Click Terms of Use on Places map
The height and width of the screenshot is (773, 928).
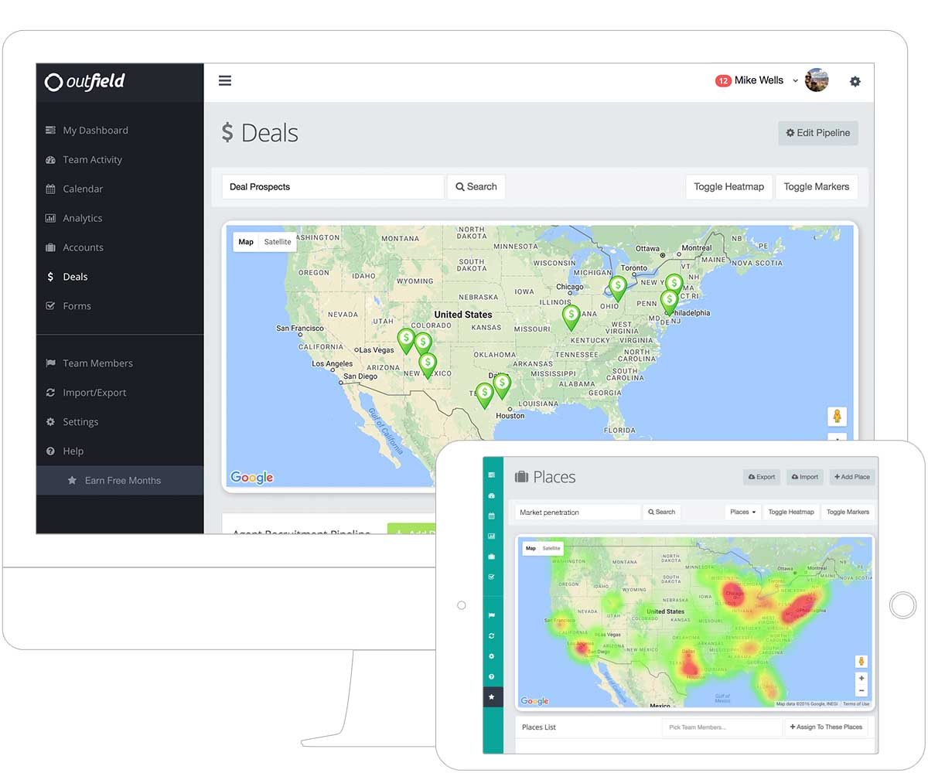tap(856, 703)
